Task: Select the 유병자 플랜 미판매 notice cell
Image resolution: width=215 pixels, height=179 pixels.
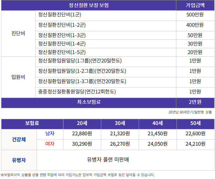Action: pos(108,160)
